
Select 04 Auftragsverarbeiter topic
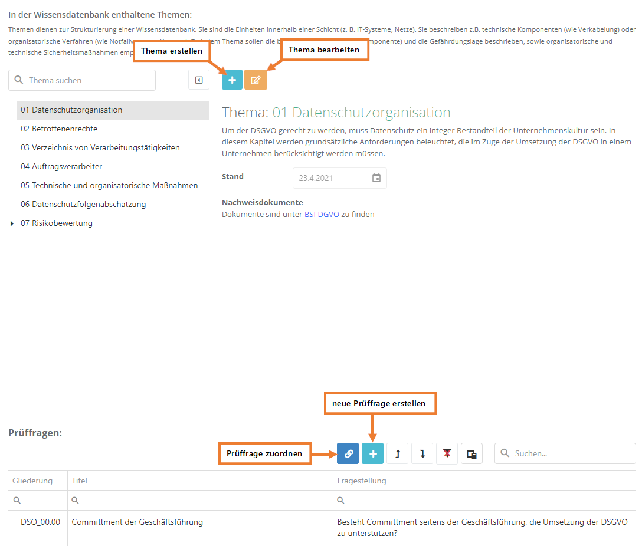pyautogui.click(x=61, y=166)
